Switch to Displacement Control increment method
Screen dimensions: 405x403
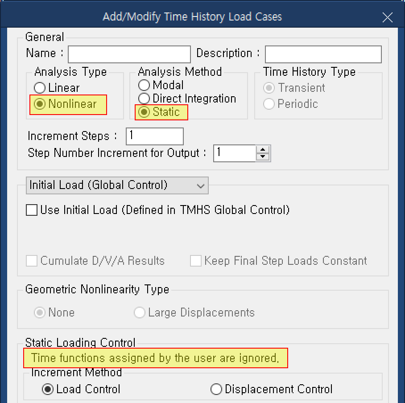tap(216, 389)
